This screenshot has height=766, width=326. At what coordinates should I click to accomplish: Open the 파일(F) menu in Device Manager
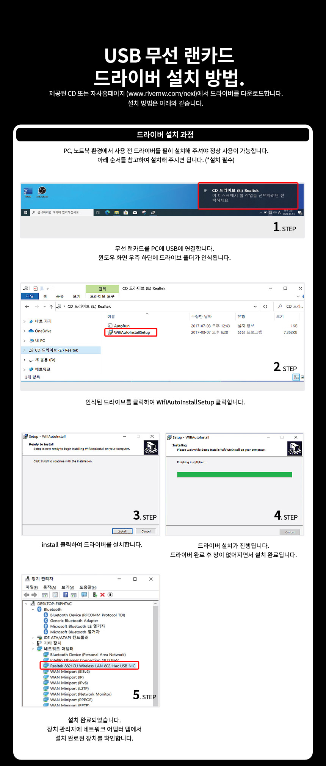tap(31, 587)
